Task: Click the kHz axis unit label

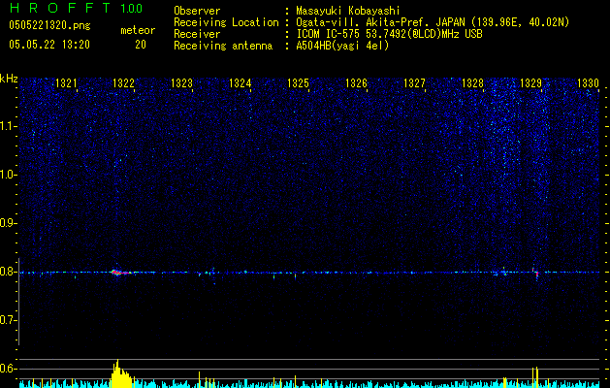Action: [9, 79]
